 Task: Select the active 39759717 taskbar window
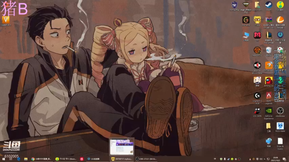click(x=122, y=159)
